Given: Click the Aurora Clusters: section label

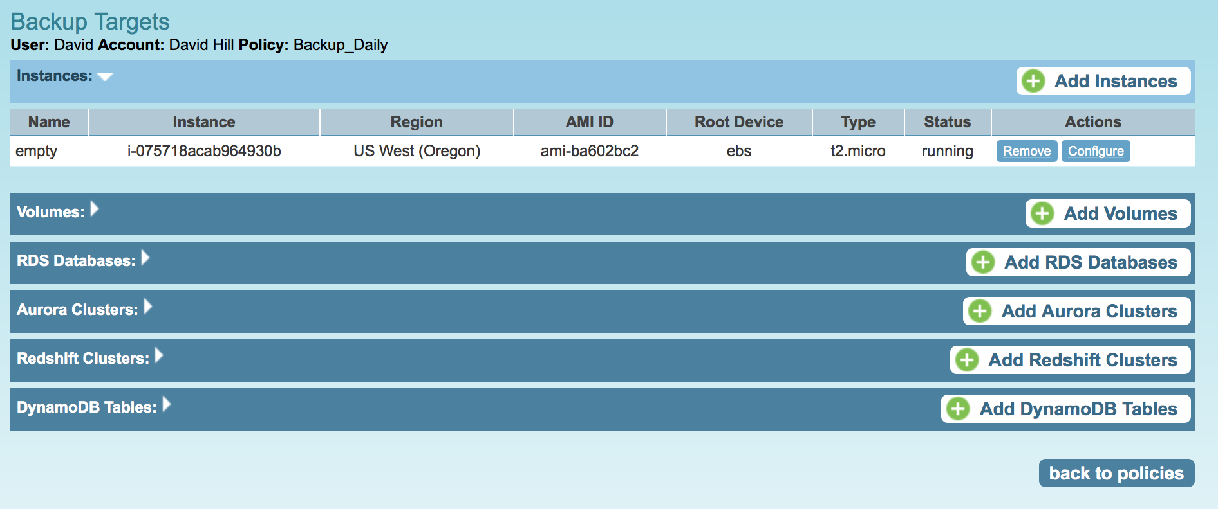Looking at the screenshot, I should tap(77, 310).
